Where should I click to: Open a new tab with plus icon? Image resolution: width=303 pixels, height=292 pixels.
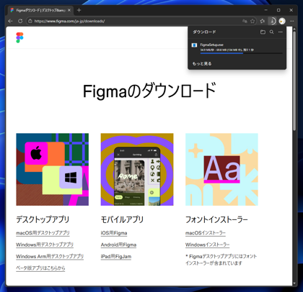[79, 10]
